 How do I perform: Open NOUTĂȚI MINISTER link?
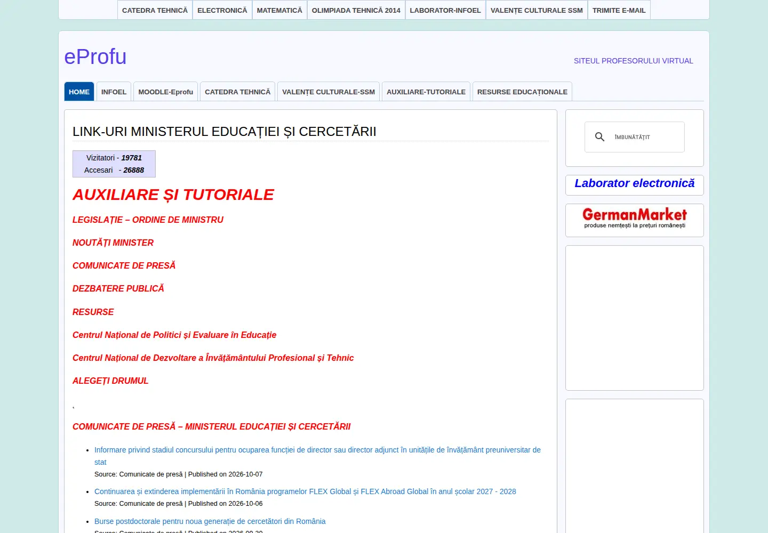coord(113,243)
